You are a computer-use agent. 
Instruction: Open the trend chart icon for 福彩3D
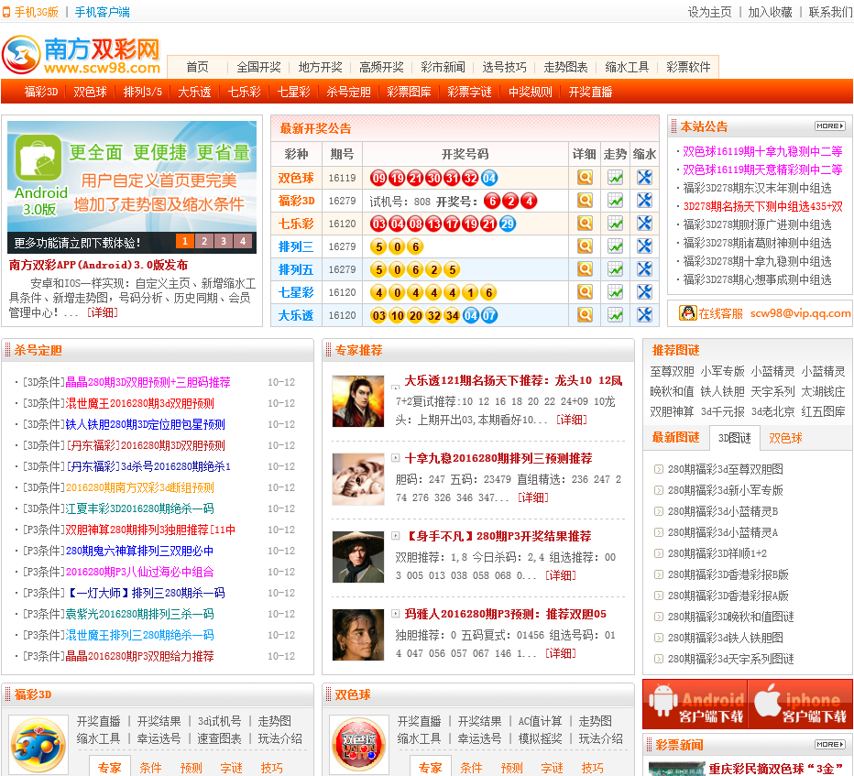(x=615, y=201)
